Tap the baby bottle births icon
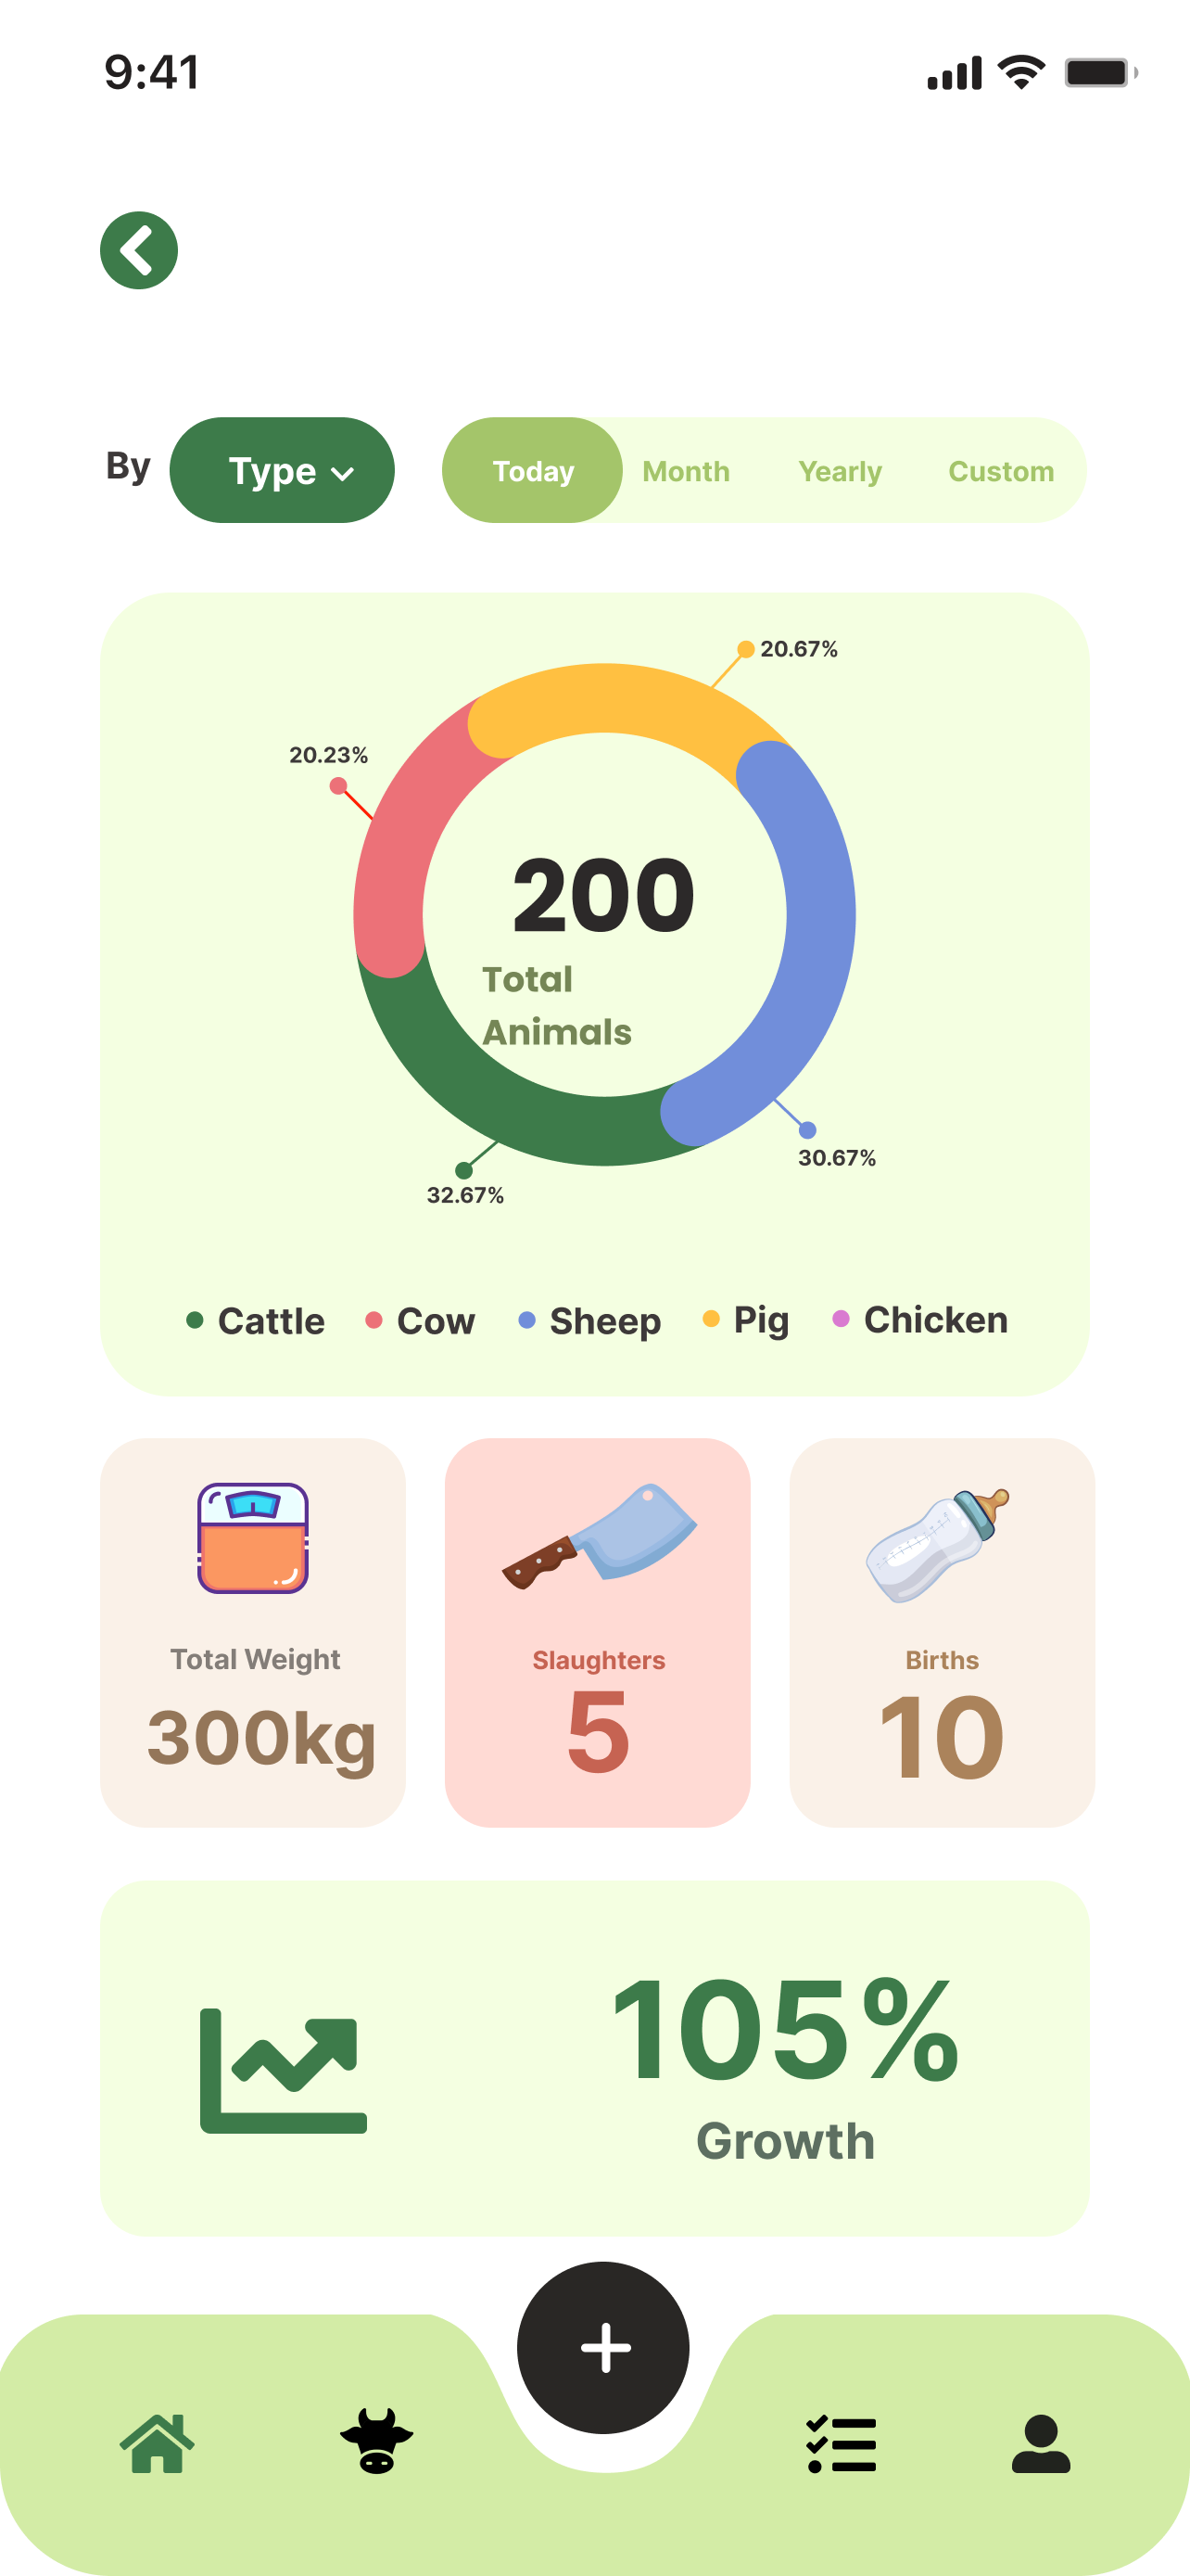The width and height of the screenshot is (1190, 2576). pyautogui.click(x=938, y=1543)
